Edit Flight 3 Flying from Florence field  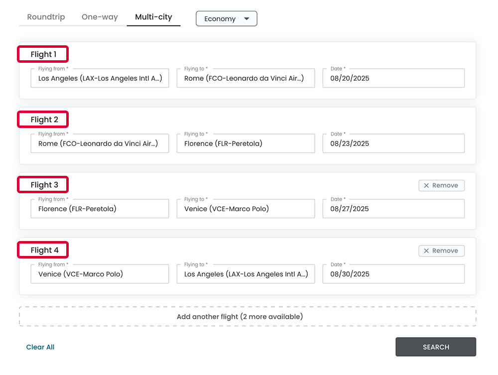[100, 209]
